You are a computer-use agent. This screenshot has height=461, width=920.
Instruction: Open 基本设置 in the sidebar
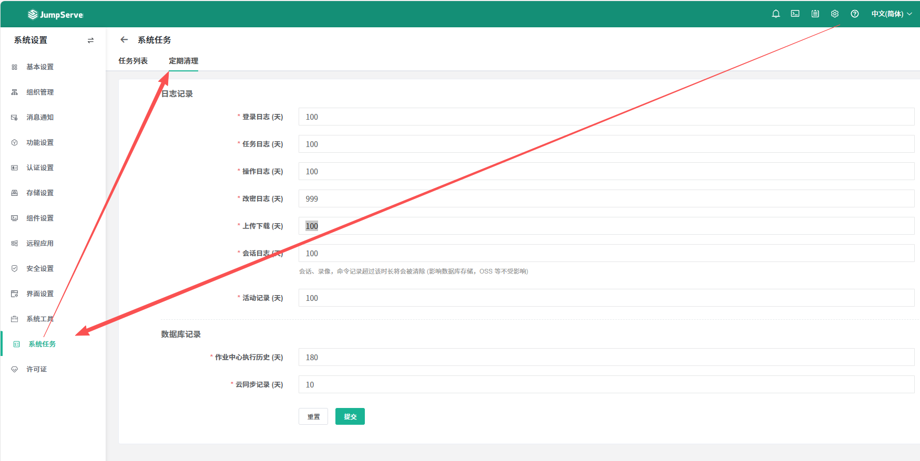tap(40, 67)
